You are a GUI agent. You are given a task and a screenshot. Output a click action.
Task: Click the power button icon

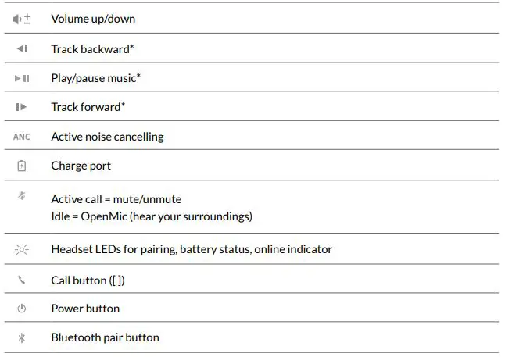click(x=22, y=309)
